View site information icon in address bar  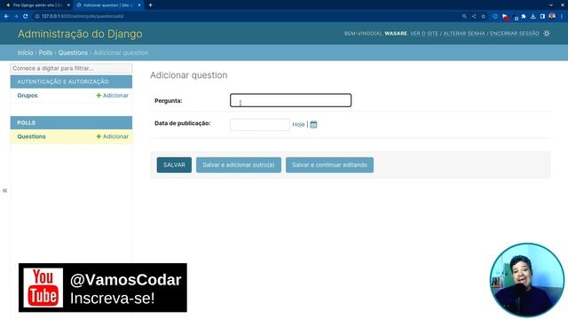(37, 16)
